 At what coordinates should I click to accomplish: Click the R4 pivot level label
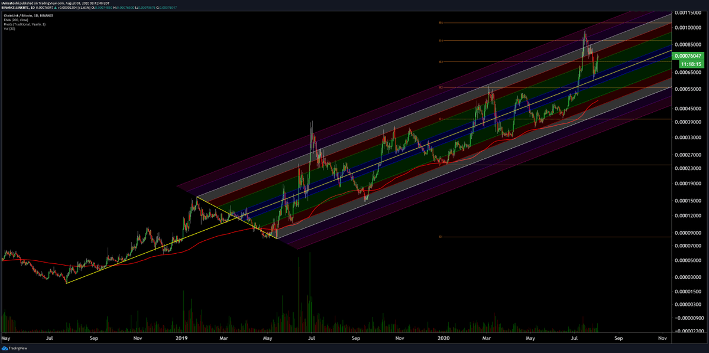[x=441, y=40]
